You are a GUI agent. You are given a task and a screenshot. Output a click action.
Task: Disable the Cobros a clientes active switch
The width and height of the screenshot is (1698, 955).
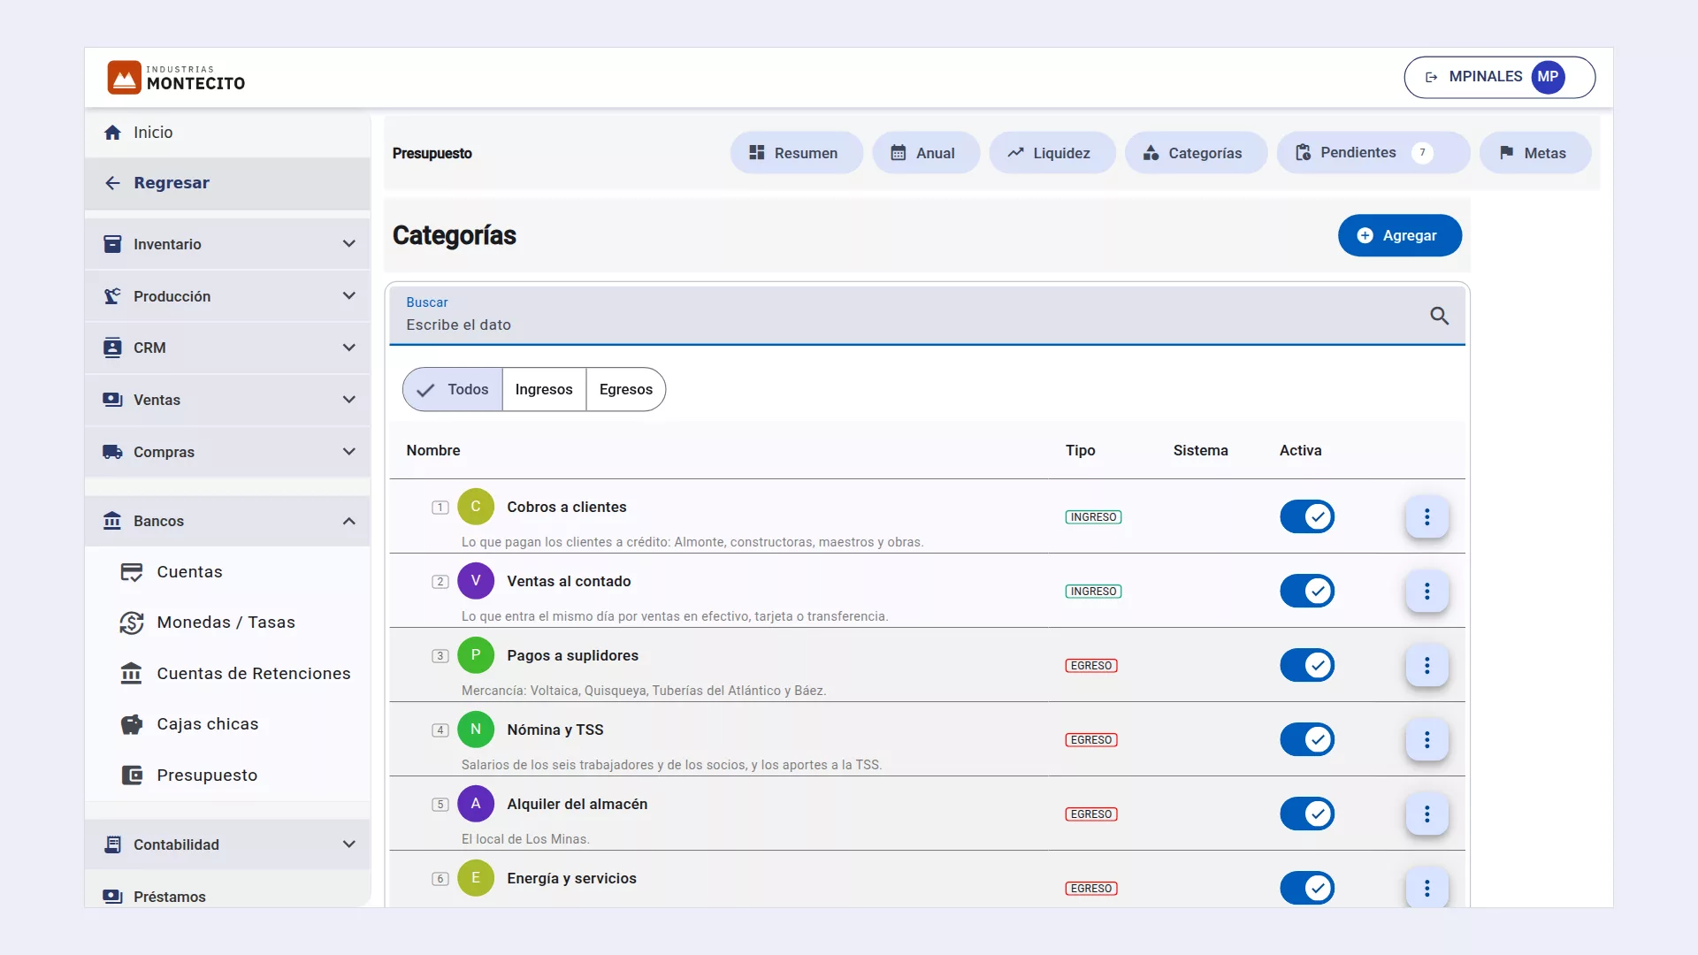tap(1307, 516)
